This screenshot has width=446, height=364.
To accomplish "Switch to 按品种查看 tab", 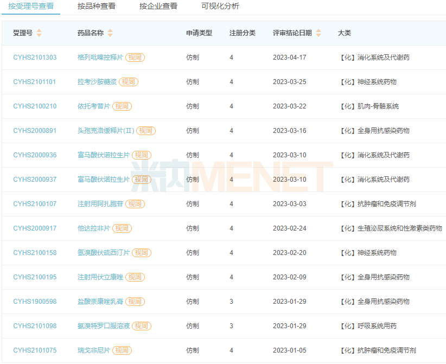I will (x=97, y=7).
